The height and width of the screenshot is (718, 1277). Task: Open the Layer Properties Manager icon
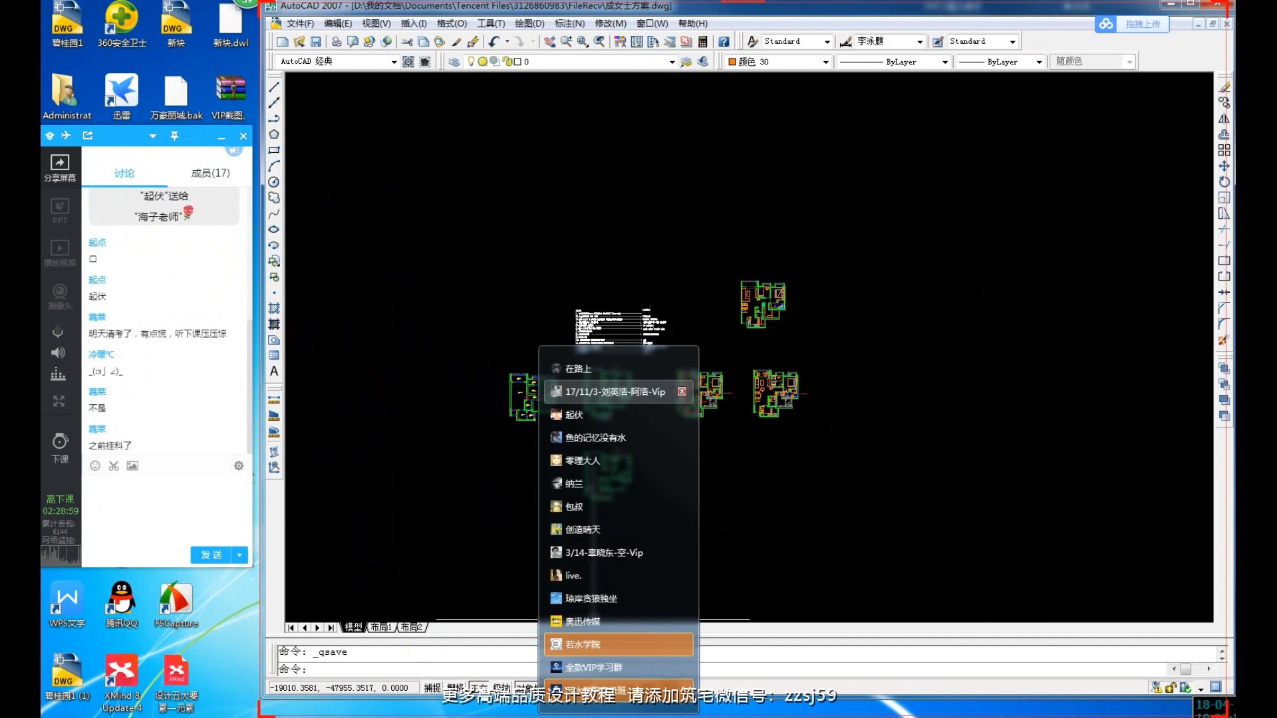454,62
